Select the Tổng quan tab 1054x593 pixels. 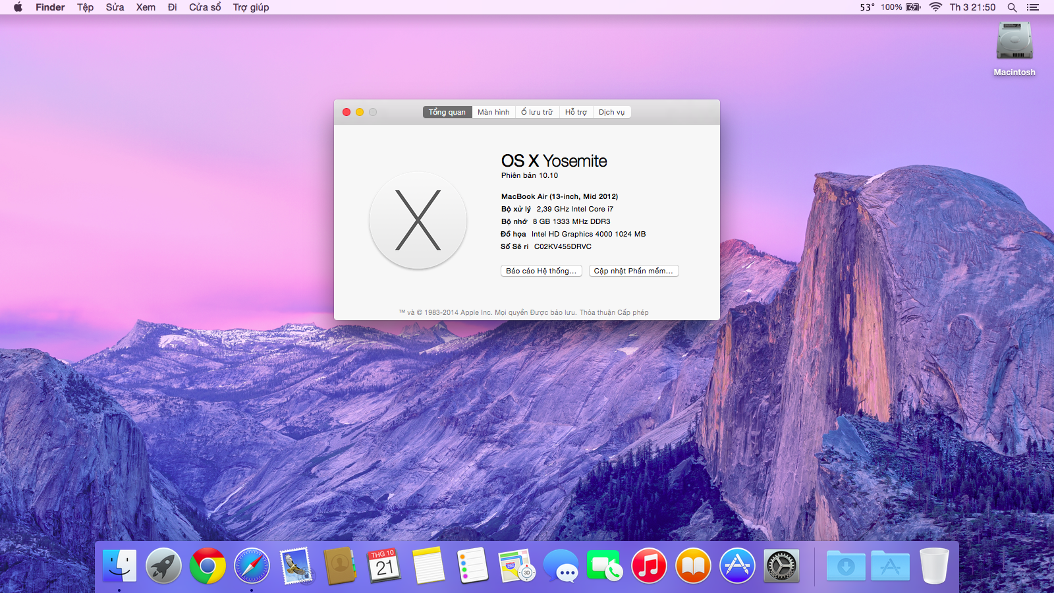click(x=447, y=112)
